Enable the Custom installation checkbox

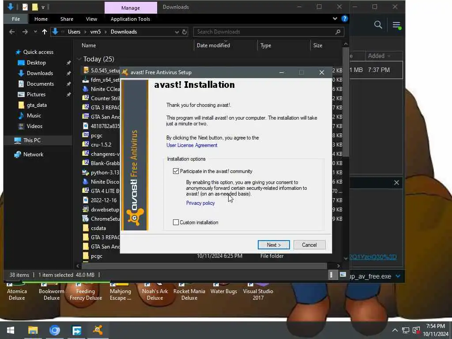[176, 222]
